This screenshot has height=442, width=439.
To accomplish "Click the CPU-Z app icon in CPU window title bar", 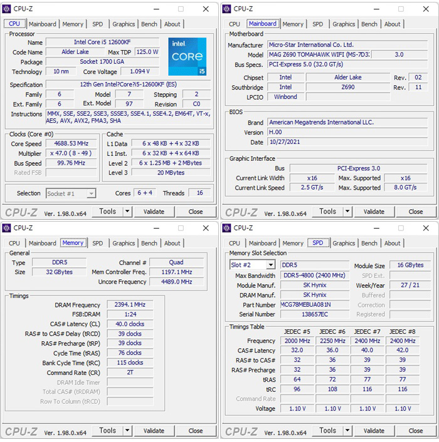I will tap(6, 9).
